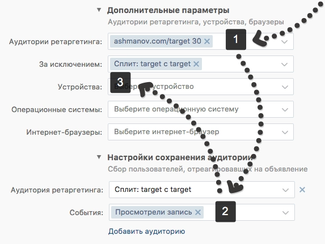Screen dimensions: 325x244
Task: Select the ashmanov.com/target 30 tag
Action: tap(158, 41)
